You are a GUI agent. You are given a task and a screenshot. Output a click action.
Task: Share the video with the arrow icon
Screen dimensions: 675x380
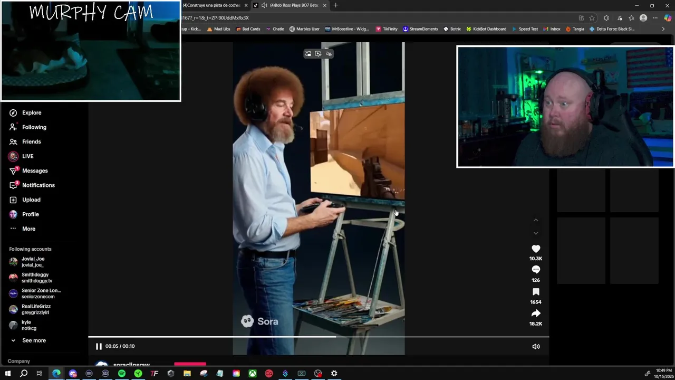[x=536, y=313]
